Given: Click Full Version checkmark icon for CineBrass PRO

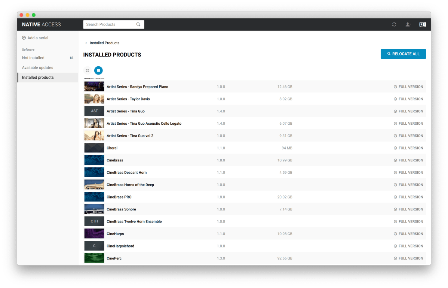Looking at the screenshot, I should click(395, 197).
